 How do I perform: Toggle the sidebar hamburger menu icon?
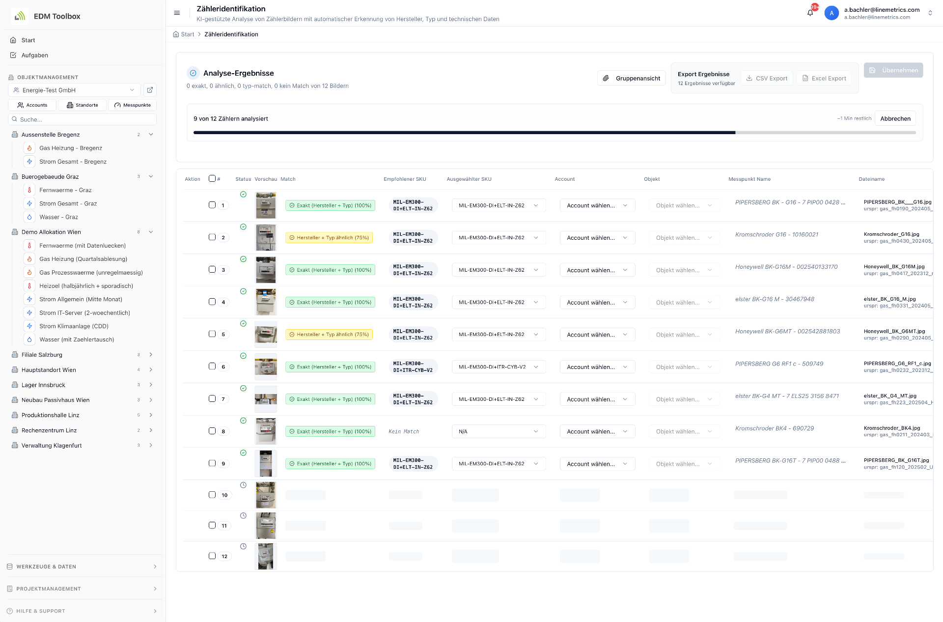click(x=177, y=13)
